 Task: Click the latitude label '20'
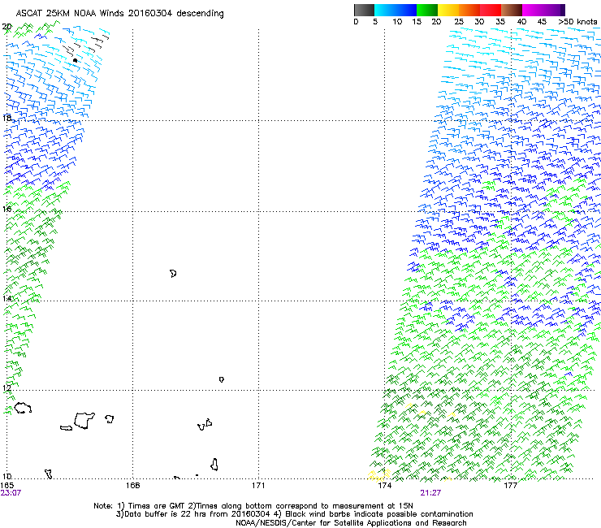(x=6, y=27)
